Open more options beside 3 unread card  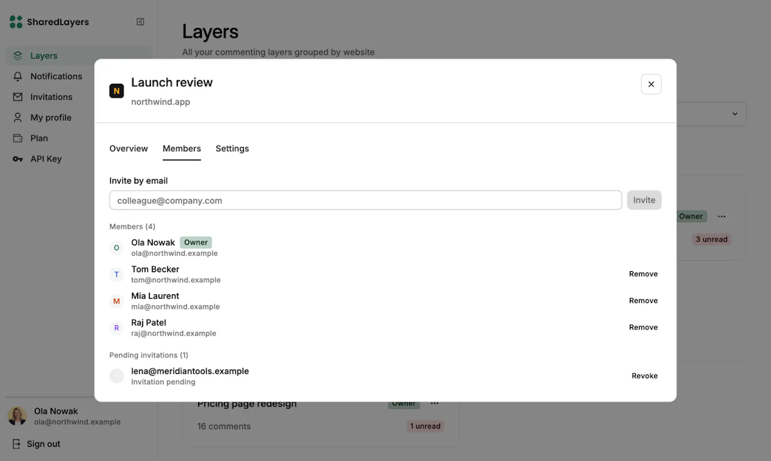click(721, 216)
